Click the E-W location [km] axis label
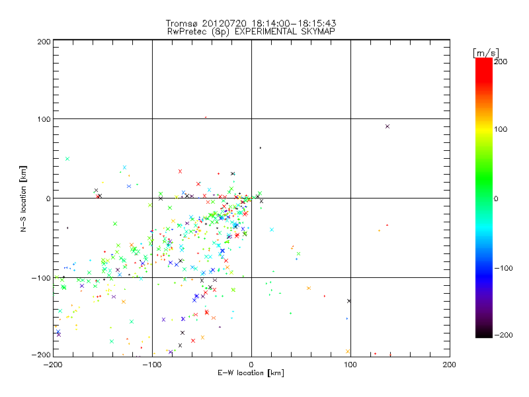Image resolution: width=529 pixels, height=397 pixels. [251, 374]
